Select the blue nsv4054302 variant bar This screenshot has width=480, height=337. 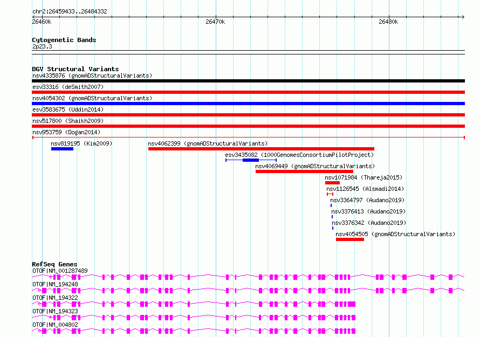248,104
